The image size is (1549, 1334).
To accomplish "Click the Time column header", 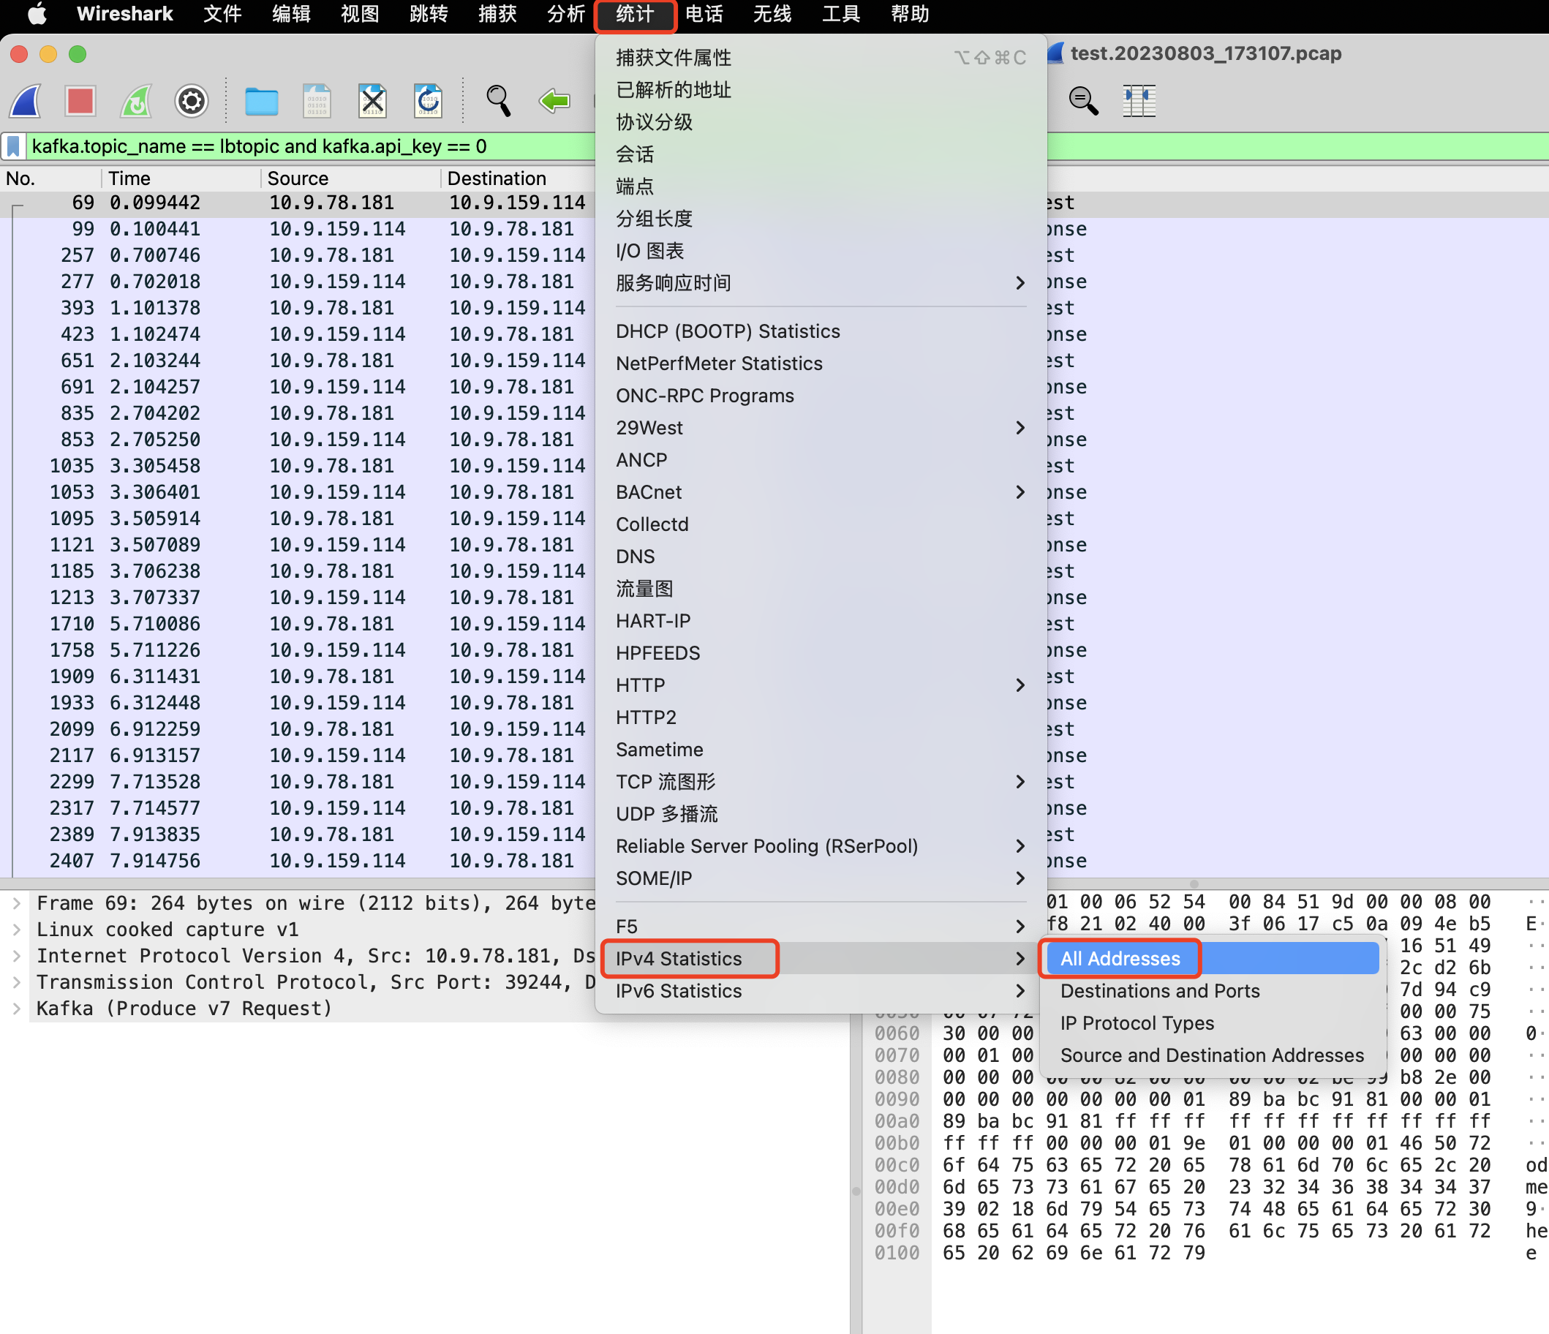I will click(x=181, y=178).
